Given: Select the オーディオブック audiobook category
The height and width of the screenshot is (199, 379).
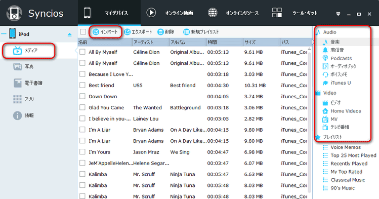Looking at the screenshot, I should point(340,66).
